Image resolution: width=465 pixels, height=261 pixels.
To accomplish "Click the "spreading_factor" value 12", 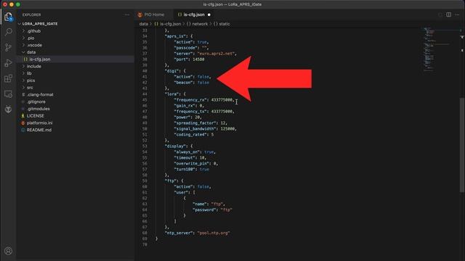I will 223,123.
